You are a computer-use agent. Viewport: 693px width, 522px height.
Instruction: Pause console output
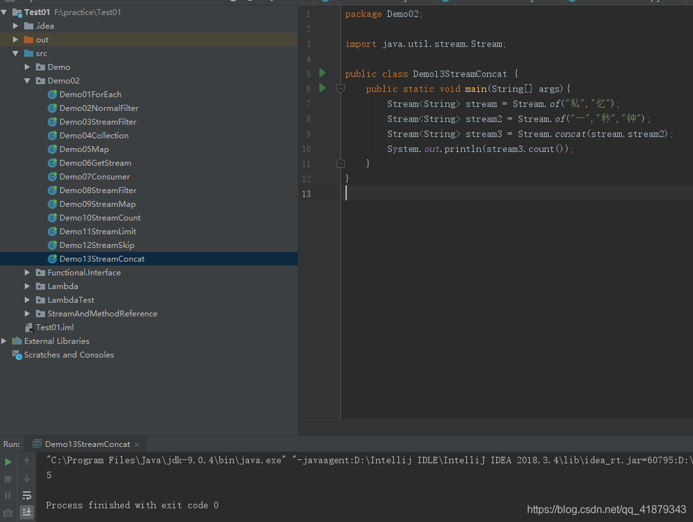point(8,495)
